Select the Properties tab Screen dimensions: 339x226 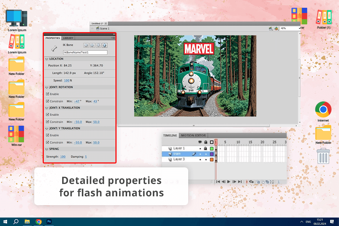(53, 38)
